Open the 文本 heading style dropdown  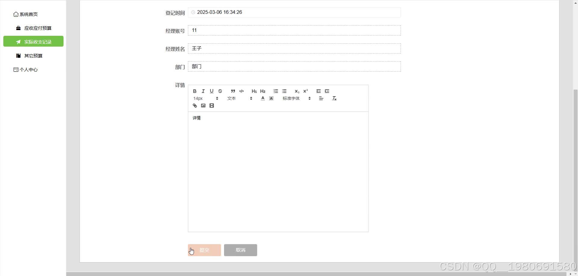(232, 98)
